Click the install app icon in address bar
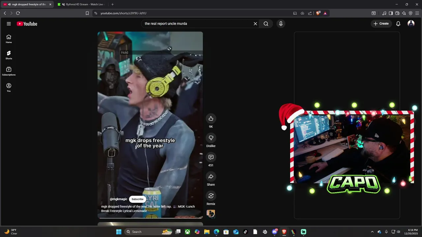This screenshot has height=237, width=422. [x=295, y=13]
